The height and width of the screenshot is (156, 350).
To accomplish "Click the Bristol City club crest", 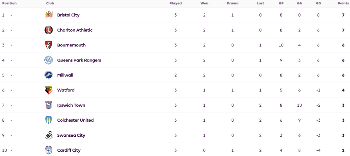I will pos(48,15).
